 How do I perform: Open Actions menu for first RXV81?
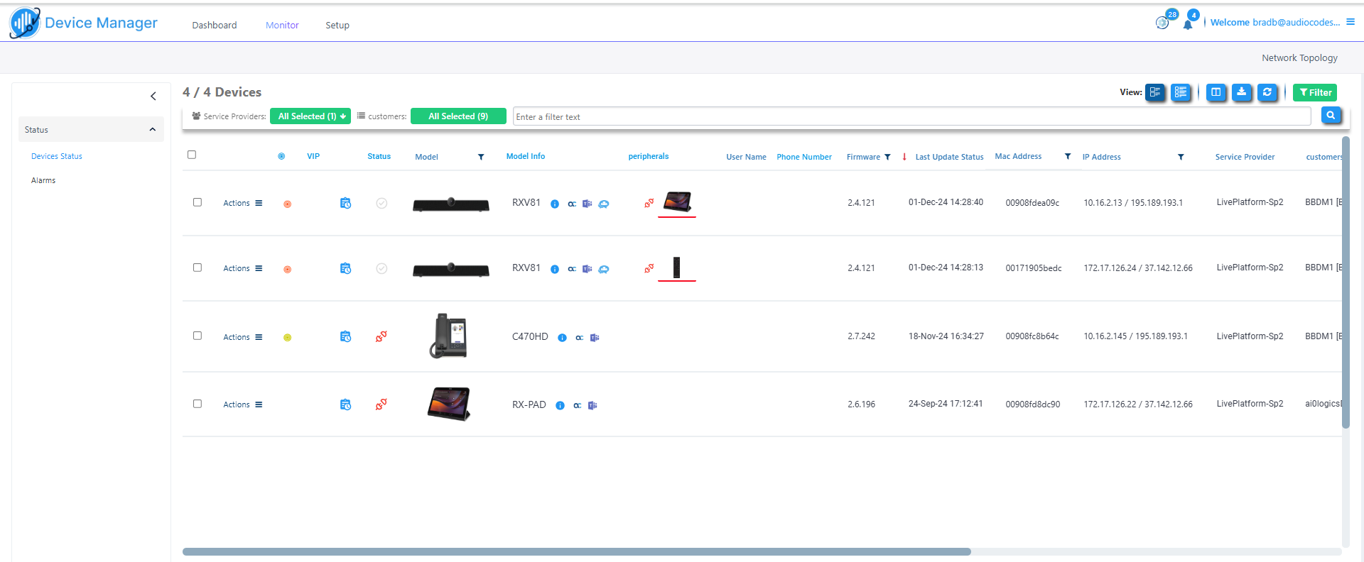pos(243,203)
